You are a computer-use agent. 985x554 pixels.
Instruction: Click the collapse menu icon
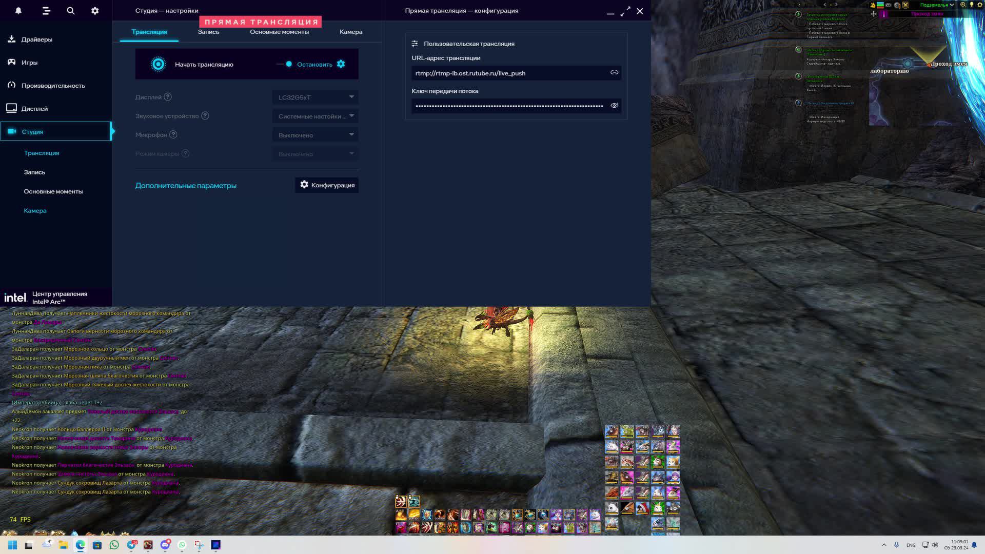click(46, 11)
